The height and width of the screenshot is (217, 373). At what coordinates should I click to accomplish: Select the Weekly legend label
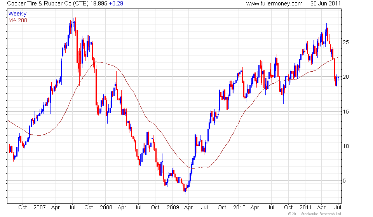pos(17,14)
